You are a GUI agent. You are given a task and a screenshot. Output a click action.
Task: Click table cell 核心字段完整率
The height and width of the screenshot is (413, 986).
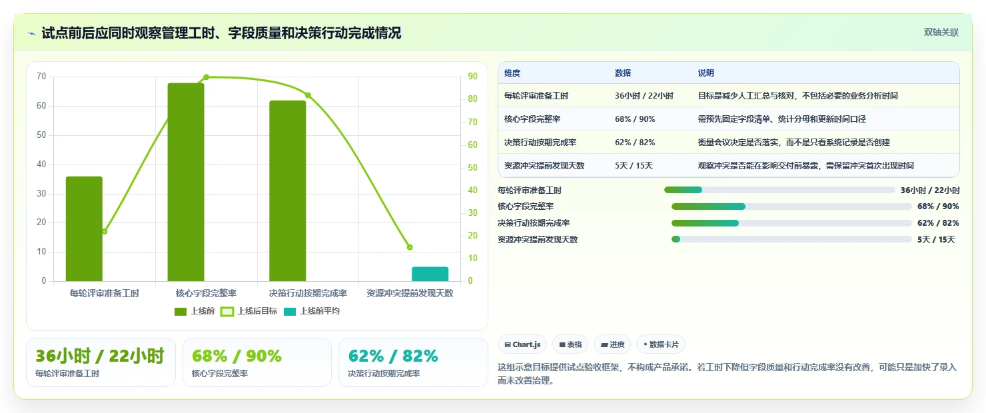coord(532,119)
